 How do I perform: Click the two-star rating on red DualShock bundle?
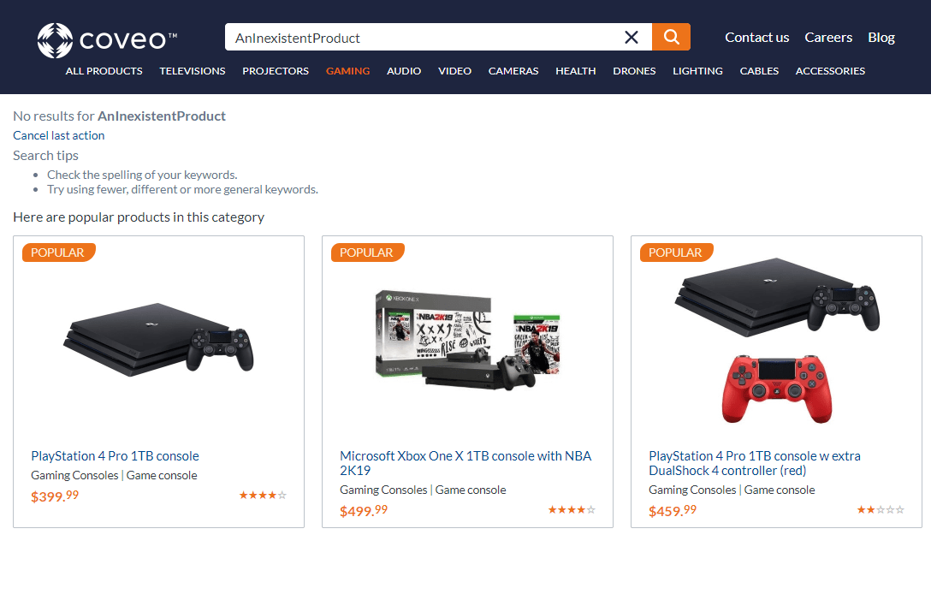point(881,509)
